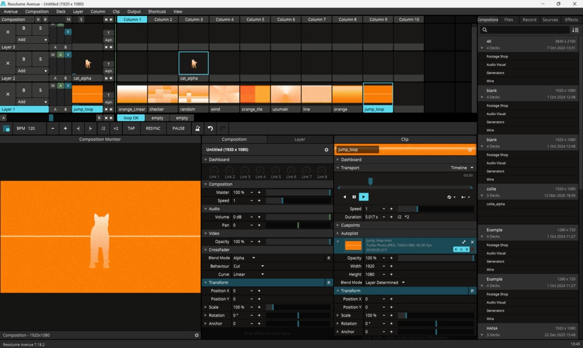Decrease BPM with the minus button
This screenshot has width=583, height=348.
pyautogui.click(x=53, y=128)
